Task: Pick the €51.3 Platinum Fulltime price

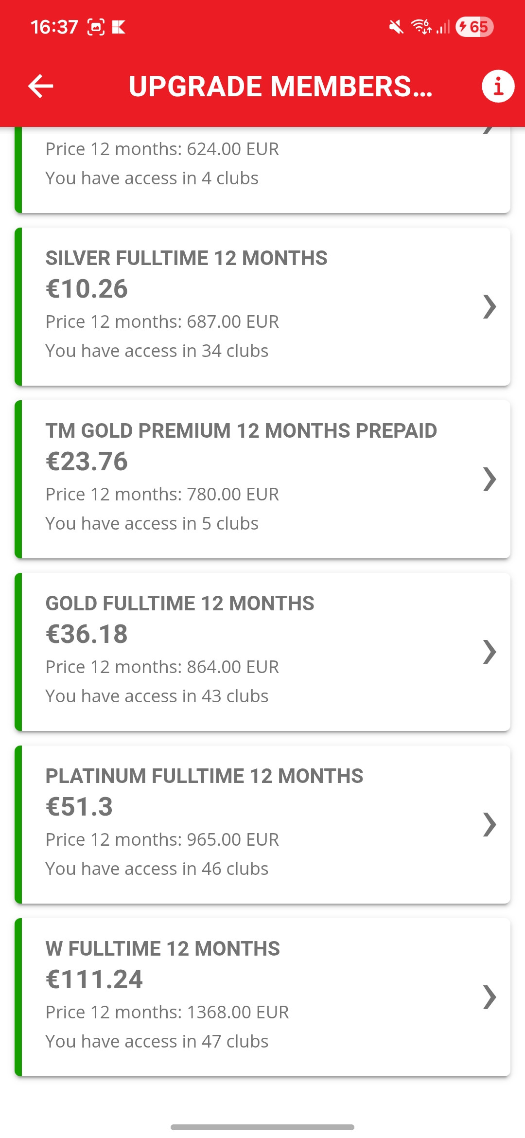Action: (x=79, y=807)
